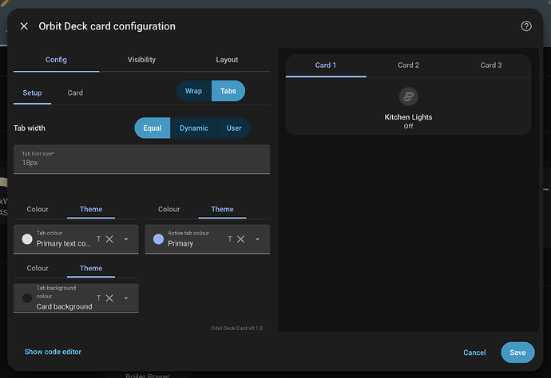Select Card 1 tab in preview

click(x=326, y=65)
